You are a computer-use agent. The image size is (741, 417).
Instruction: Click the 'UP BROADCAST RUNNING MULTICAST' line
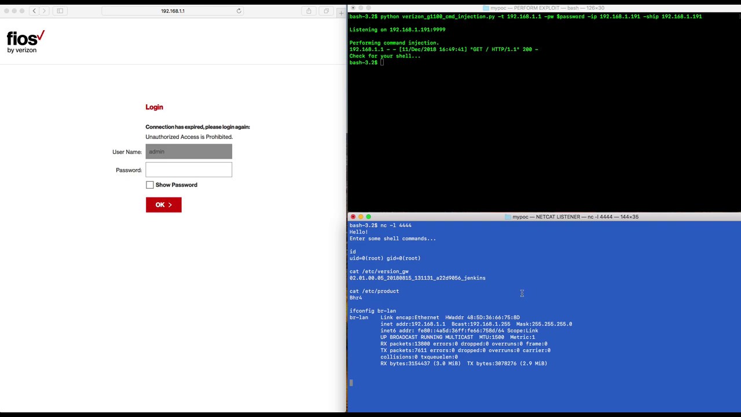(x=457, y=337)
